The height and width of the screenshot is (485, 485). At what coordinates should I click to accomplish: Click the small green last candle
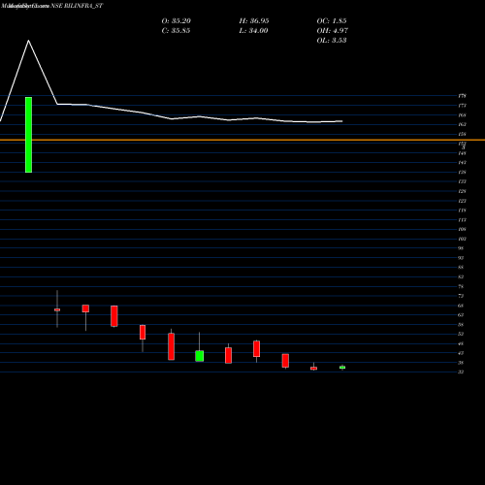[342, 368]
